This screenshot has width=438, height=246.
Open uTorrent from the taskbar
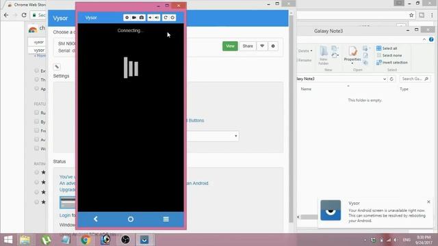tap(46, 240)
